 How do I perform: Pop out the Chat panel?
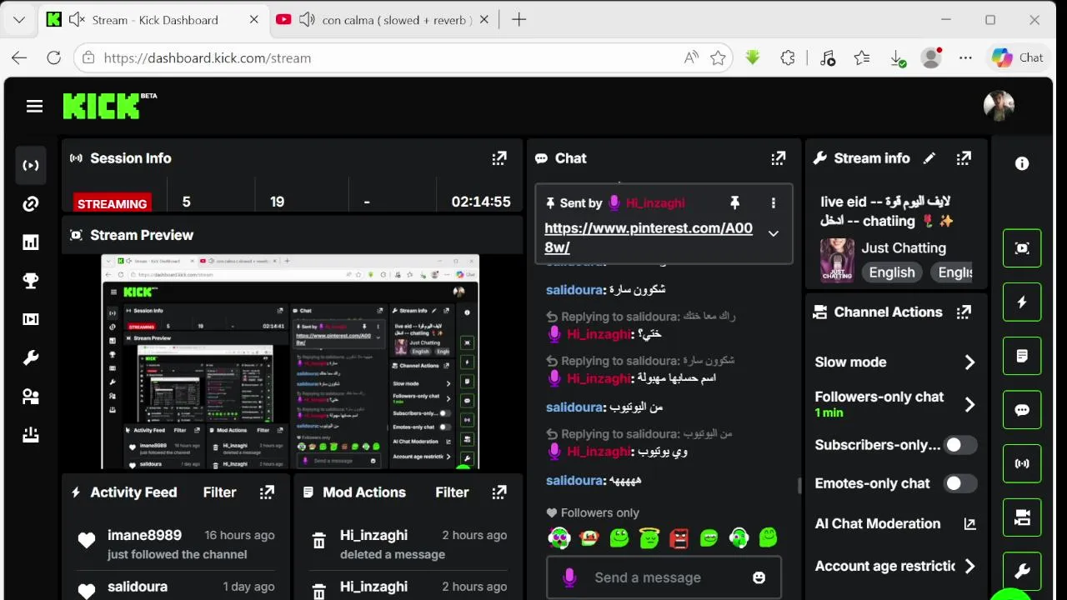click(778, 157)
